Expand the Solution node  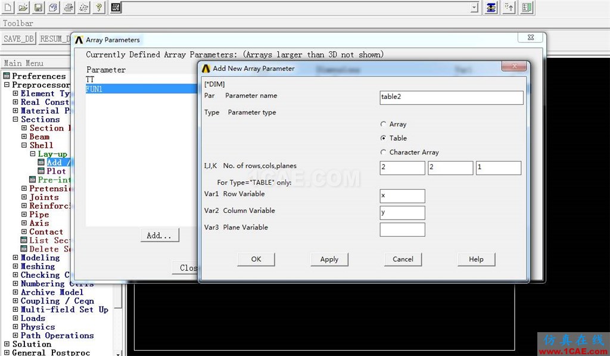[x=7, y=343]
